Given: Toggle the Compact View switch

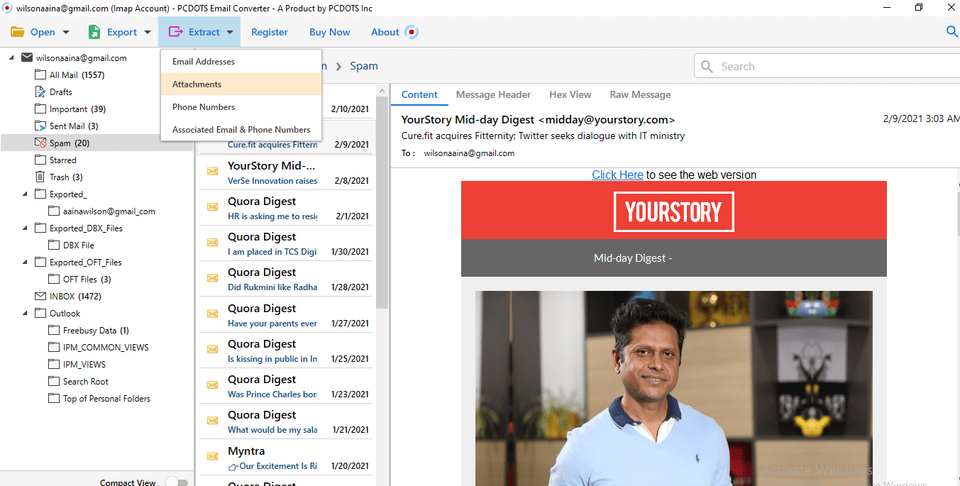Looking at the screenshot, I should pos(177,482).
